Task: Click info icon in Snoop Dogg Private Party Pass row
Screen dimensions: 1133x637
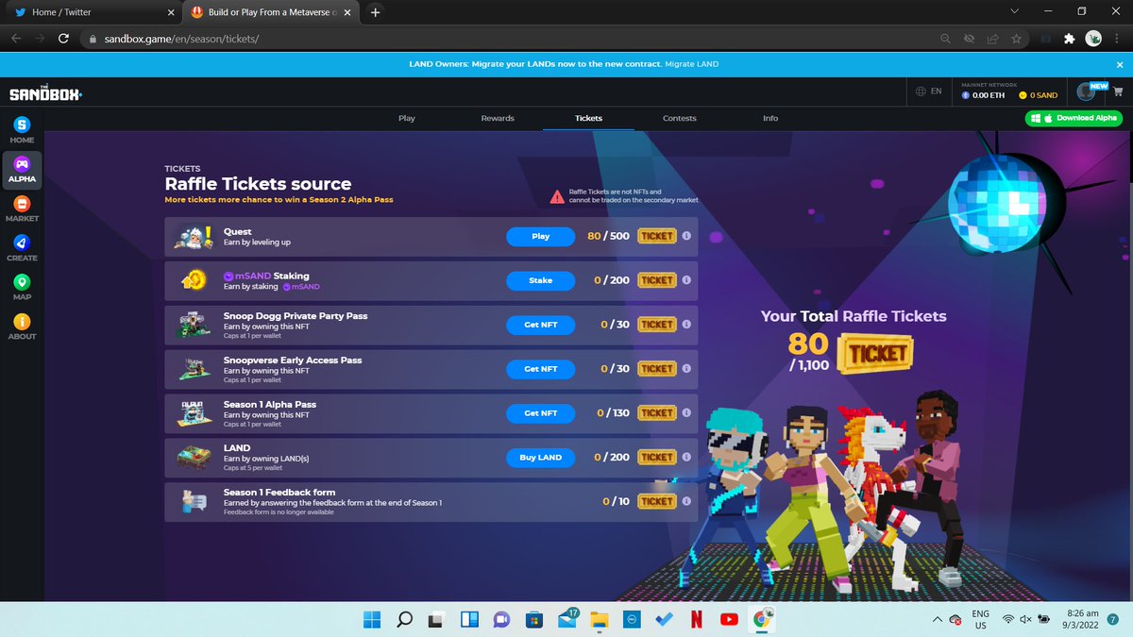Action: pos(686,325)
